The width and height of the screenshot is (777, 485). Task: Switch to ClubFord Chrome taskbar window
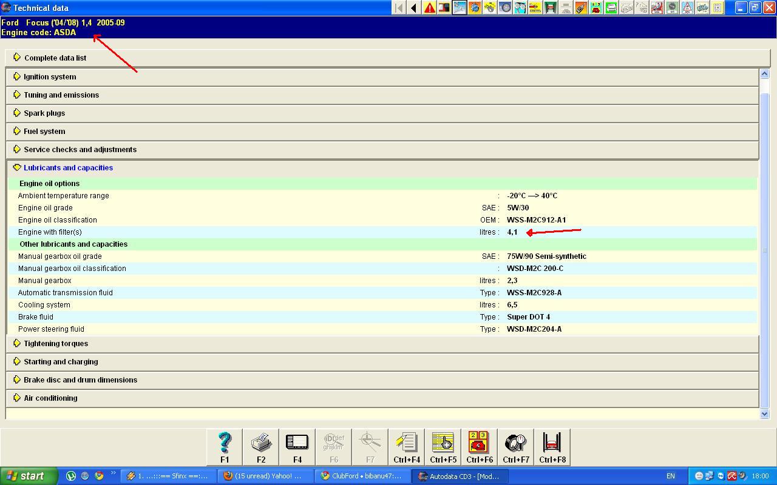(x=362, y=476)
